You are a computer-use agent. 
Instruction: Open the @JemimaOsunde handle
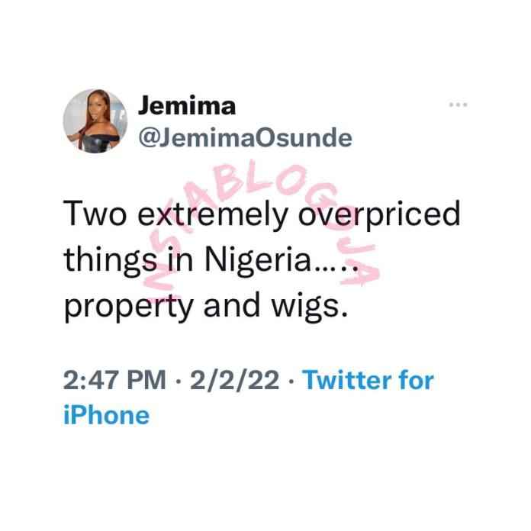245,138
